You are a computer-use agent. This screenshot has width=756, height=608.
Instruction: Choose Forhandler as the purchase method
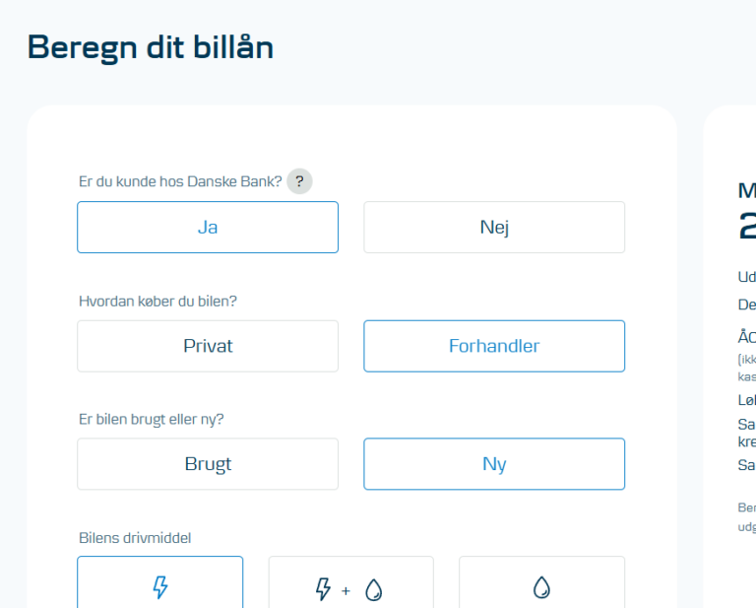[494, 346]
